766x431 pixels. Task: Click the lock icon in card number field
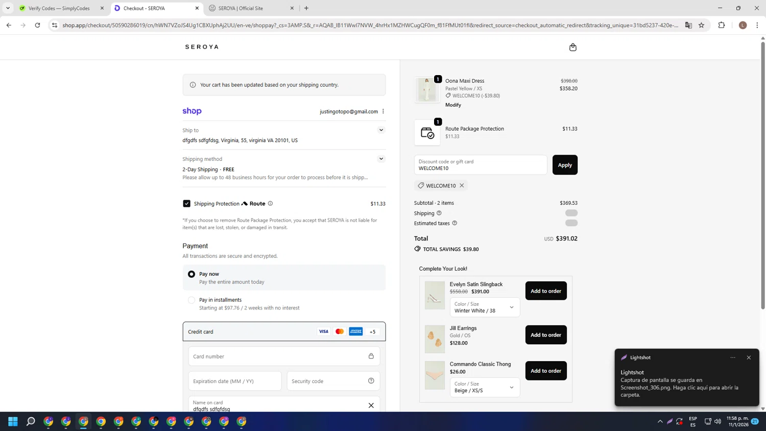coord(371,356)
